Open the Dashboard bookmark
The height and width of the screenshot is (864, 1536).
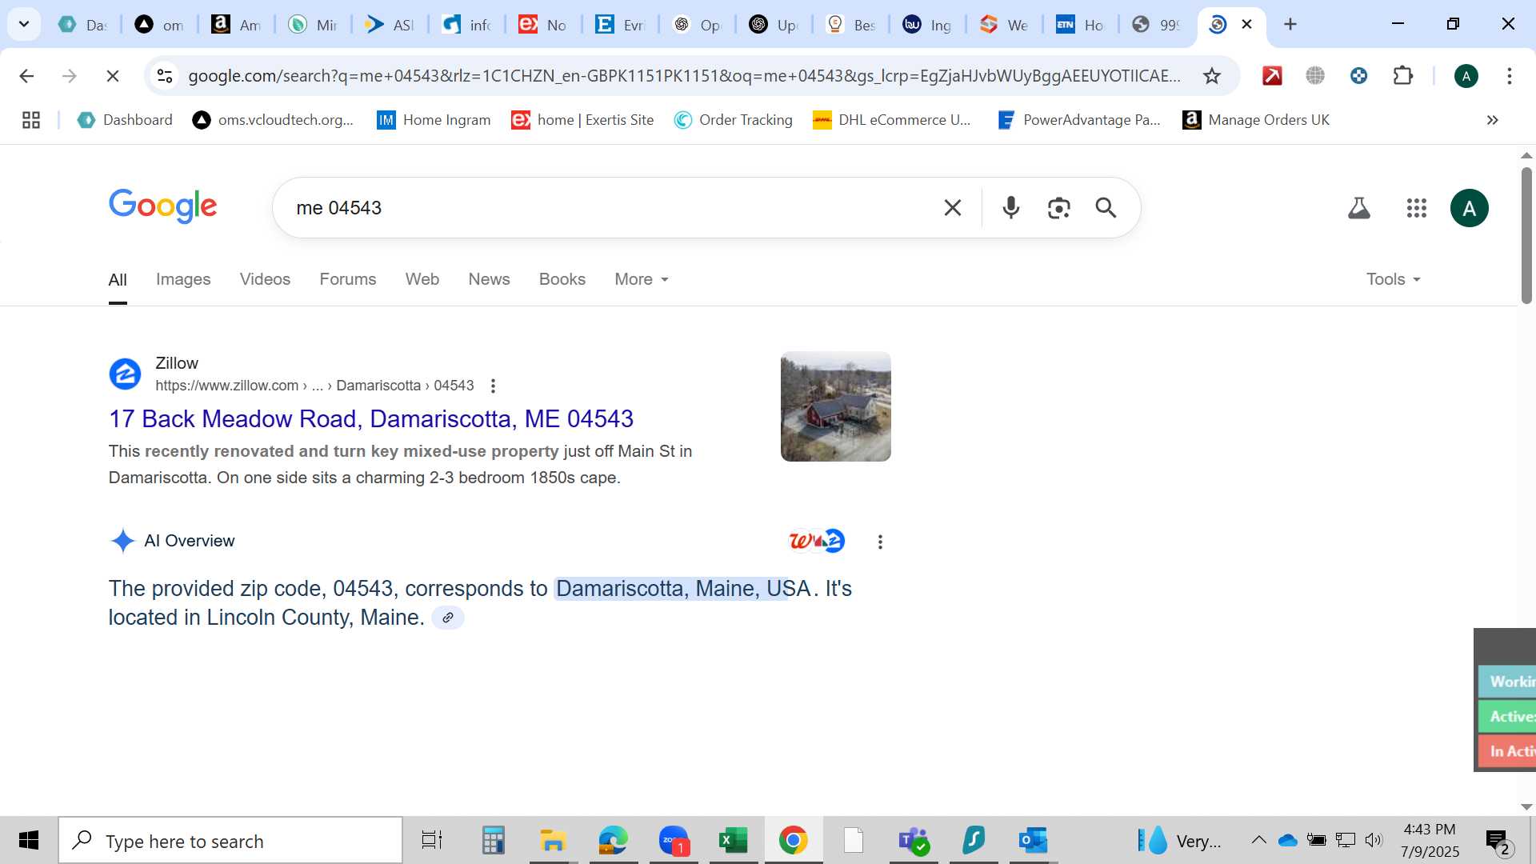point(125,120)
